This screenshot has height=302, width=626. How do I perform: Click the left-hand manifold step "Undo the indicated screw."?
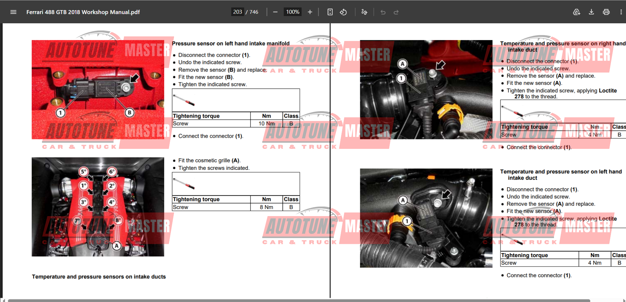pyautogui.click(x=210, y=62)
